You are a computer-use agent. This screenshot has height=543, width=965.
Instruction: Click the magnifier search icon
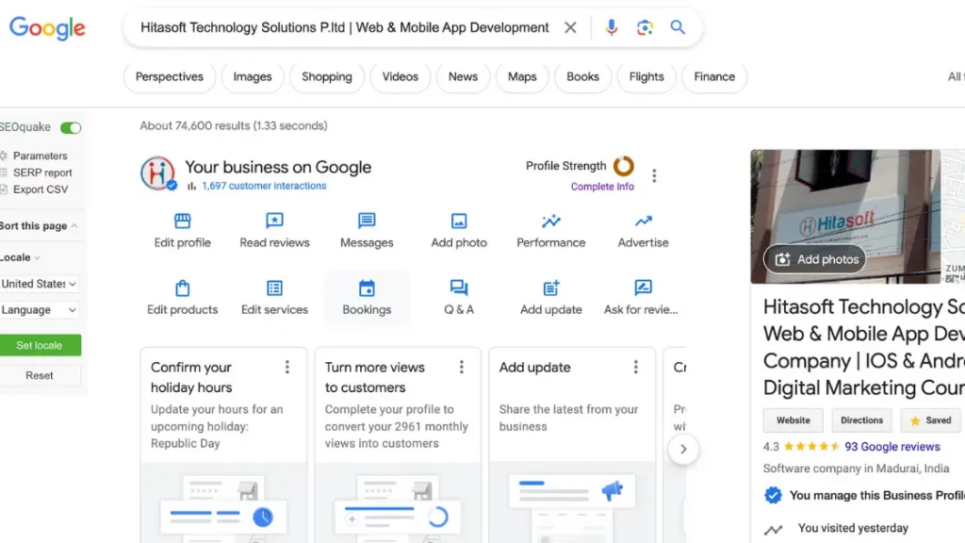[678, 27]
